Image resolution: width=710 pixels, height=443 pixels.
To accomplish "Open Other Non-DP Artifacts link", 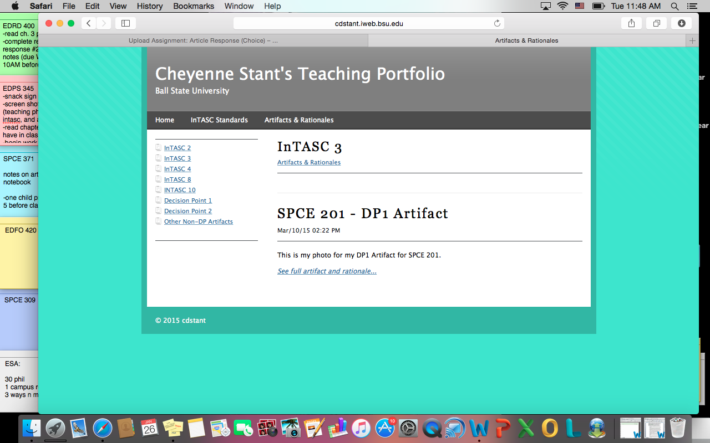I will pos(198,221).
